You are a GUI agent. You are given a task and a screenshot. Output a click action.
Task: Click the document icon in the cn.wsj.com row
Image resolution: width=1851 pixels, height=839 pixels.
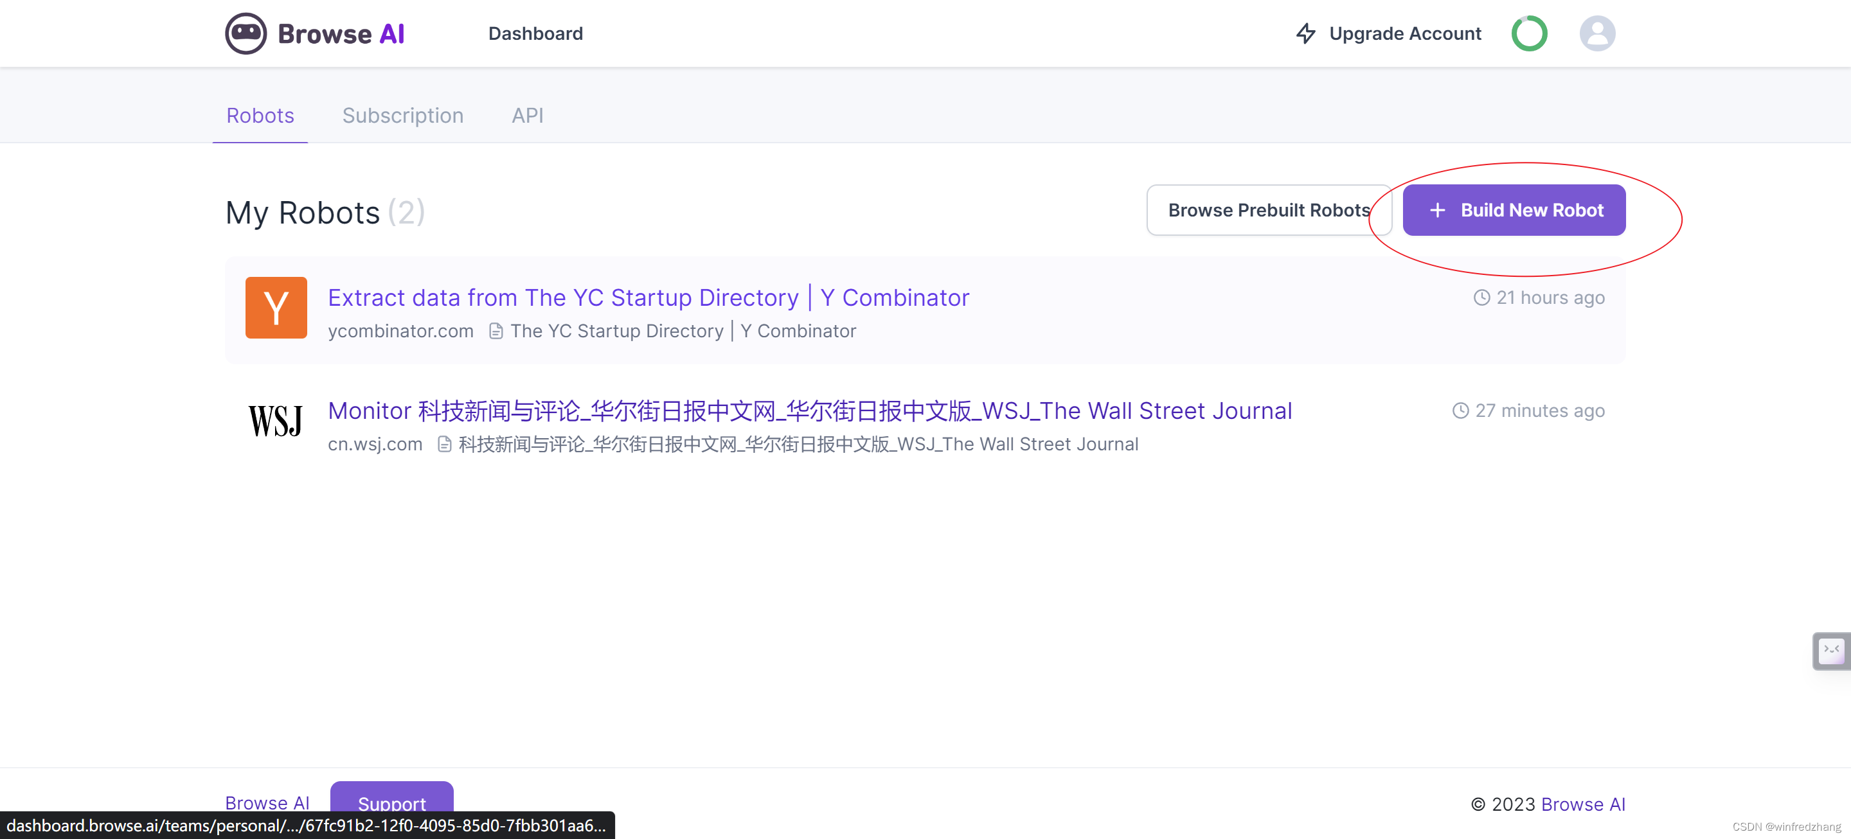[444, 444]
